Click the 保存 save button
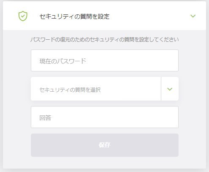Image resolution: width=209 pixels, height=172 pixels. coord(105,145)
